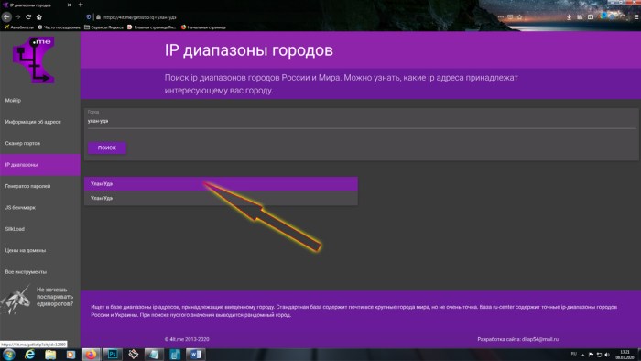Open the Action Center flag tray icon
The height and width of the screenshot is (361, 641).
592,355
